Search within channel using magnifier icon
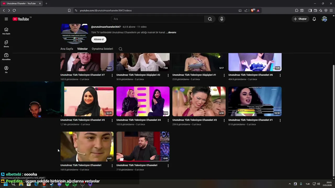Viewport: 335px width, 188px height. [x=120, y=49]
